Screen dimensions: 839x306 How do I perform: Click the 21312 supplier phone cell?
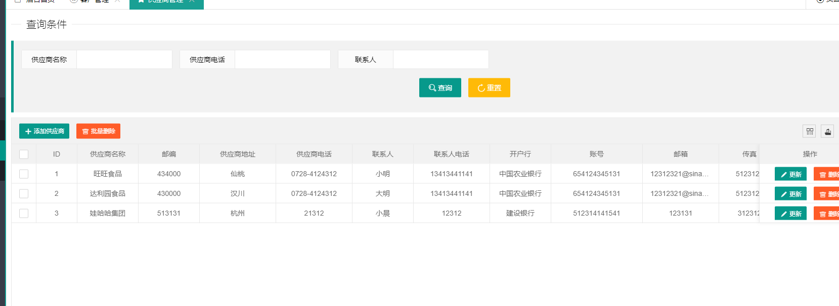point(314,213)
